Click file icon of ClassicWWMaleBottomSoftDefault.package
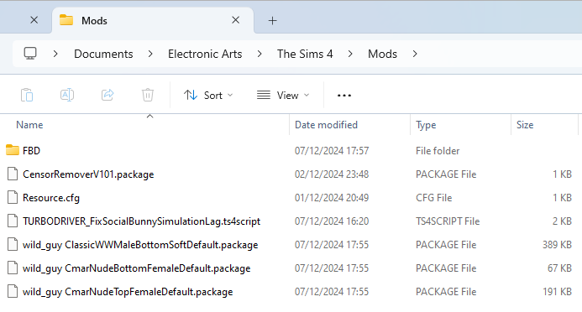This screenshot has width=582, height=312. [13, 244]
